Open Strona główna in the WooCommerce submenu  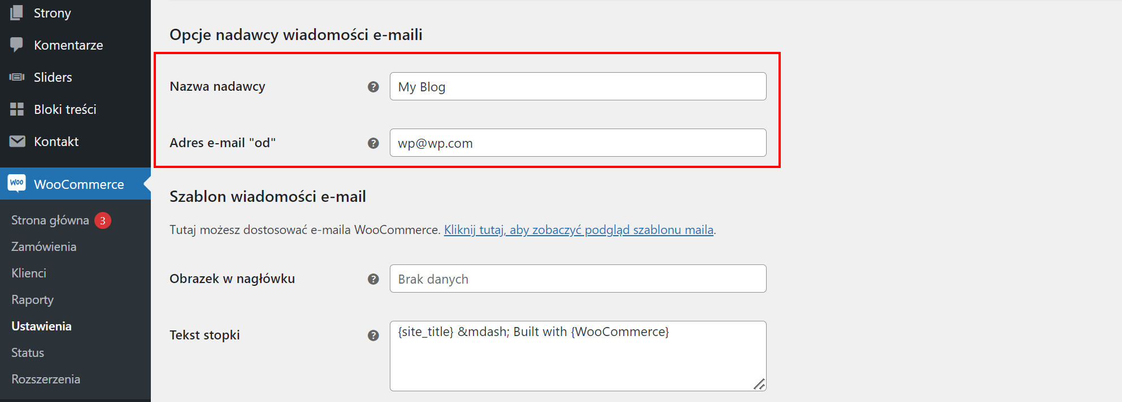(50, 220)
